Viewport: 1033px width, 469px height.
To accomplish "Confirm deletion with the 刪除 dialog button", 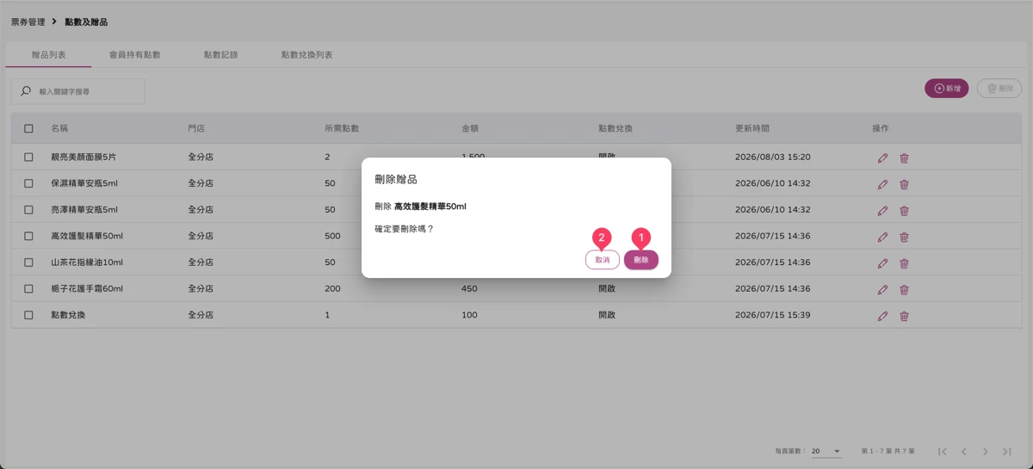I will point(641,260).
